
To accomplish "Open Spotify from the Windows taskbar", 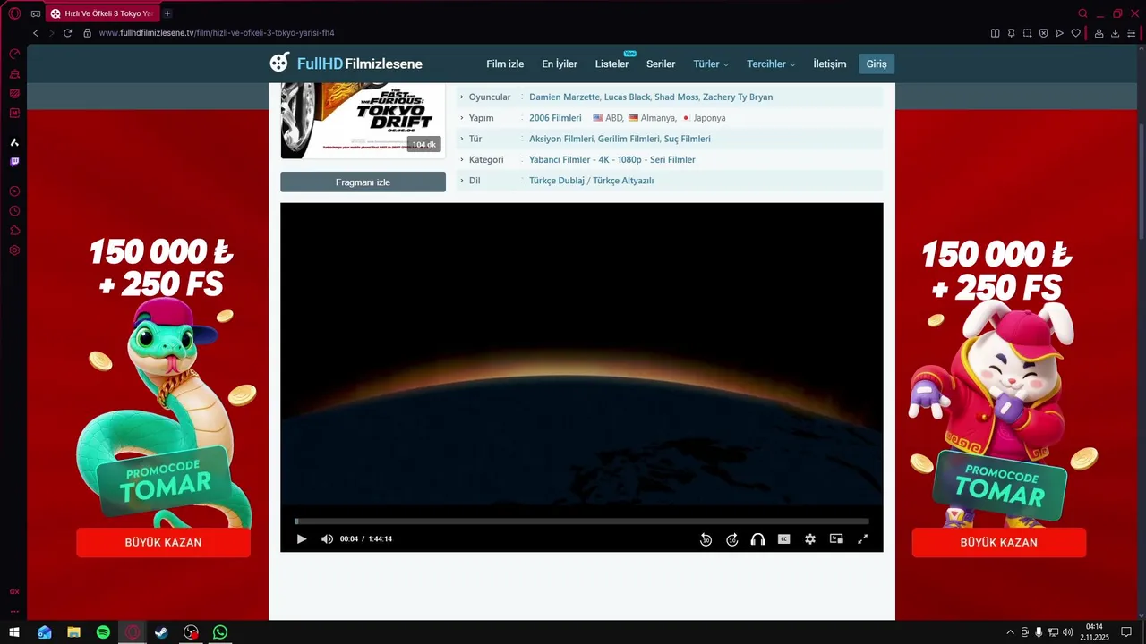I will 103,632.
